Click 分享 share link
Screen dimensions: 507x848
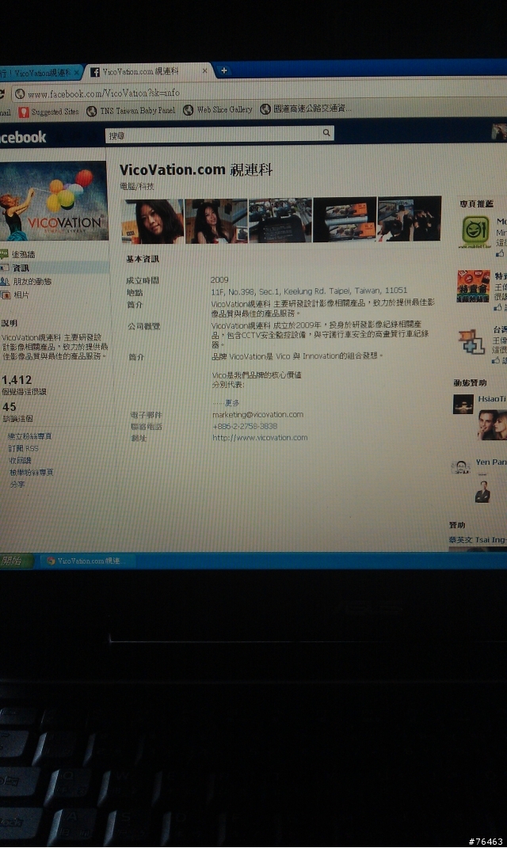tap(17, 484)
